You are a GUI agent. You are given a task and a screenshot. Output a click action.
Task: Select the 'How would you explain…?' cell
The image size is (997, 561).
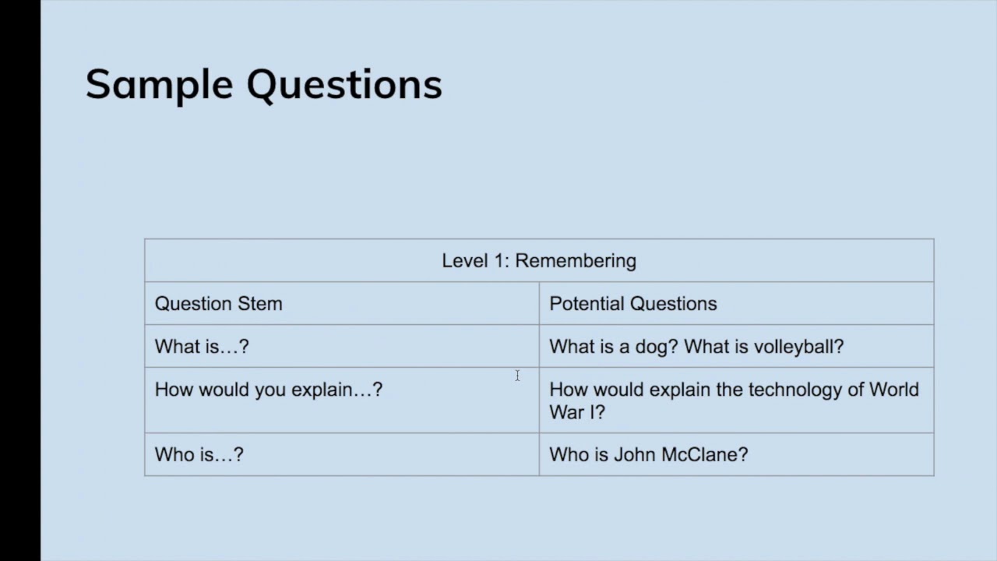pyautogui.click(x=342, y=400)
